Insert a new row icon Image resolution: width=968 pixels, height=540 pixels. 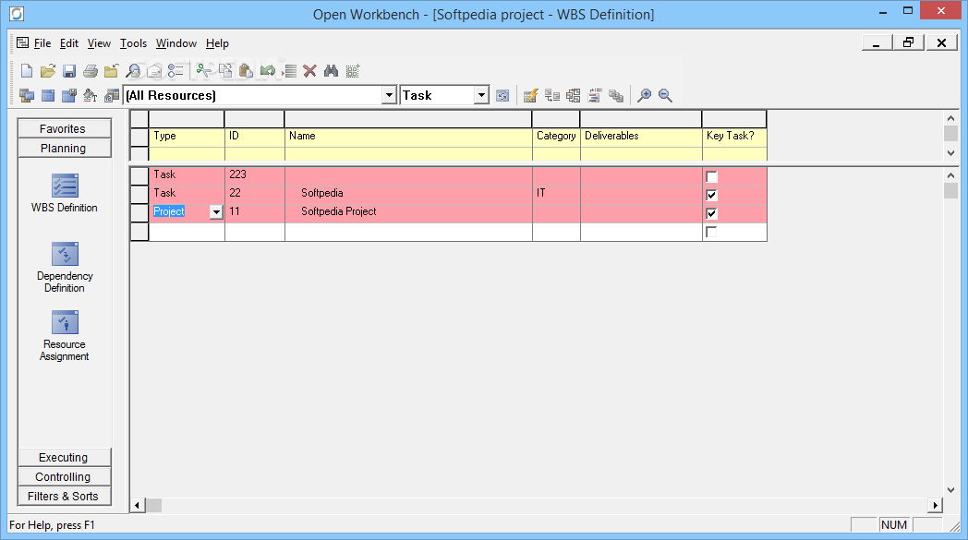click(289, 71)
